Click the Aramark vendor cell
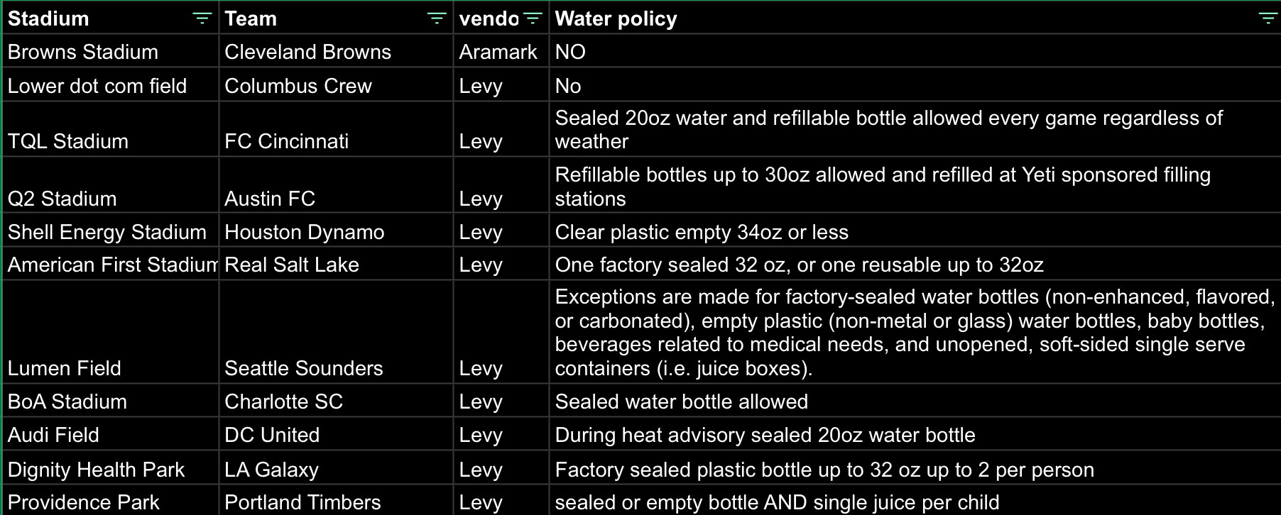Screen dimensions: 1281x515 pos(501,51)
